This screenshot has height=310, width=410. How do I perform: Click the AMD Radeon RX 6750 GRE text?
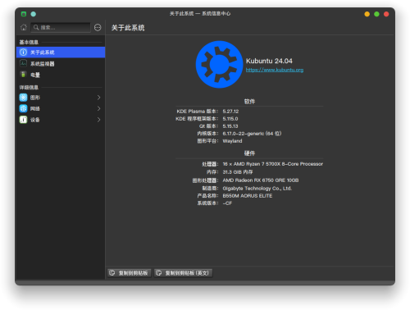coord(261,180)
